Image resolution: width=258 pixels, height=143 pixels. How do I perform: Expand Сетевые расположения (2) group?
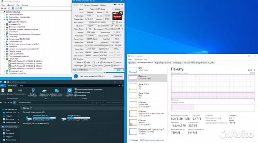[22, 123]
